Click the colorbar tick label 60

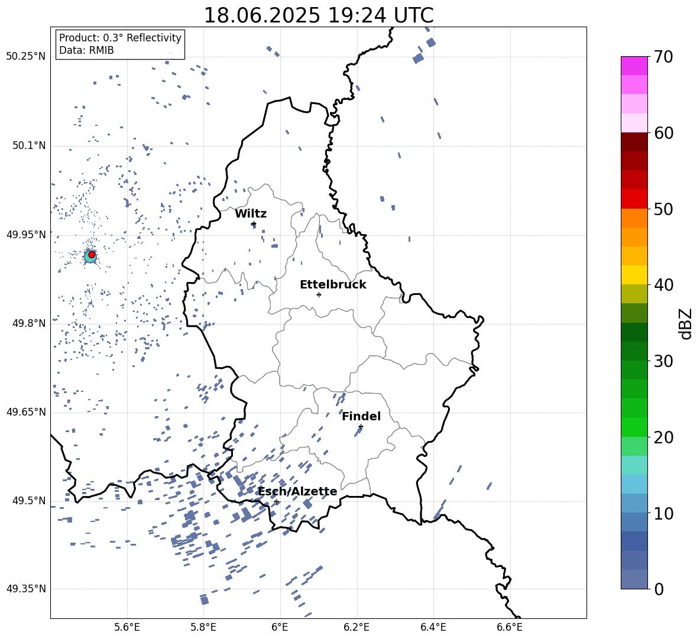pyautogui.click(x=664, y=133)
